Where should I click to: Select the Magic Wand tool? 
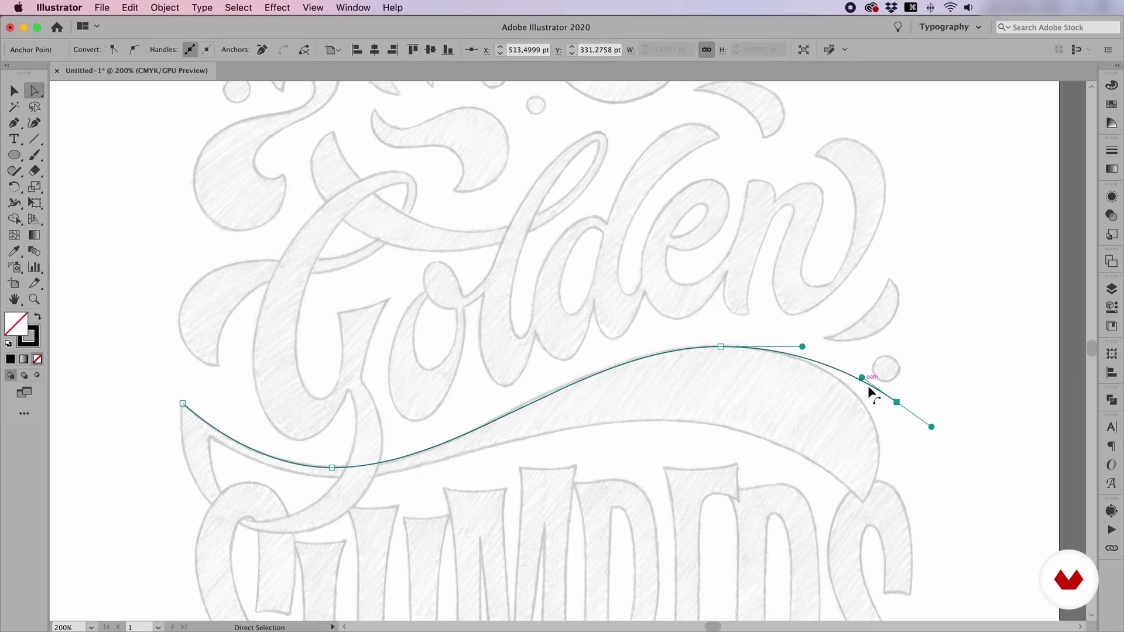coord(14,107)
